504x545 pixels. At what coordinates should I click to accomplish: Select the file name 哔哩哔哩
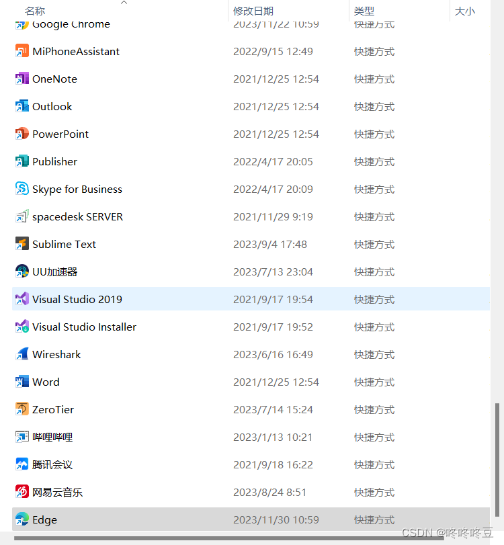pos(52,437)
